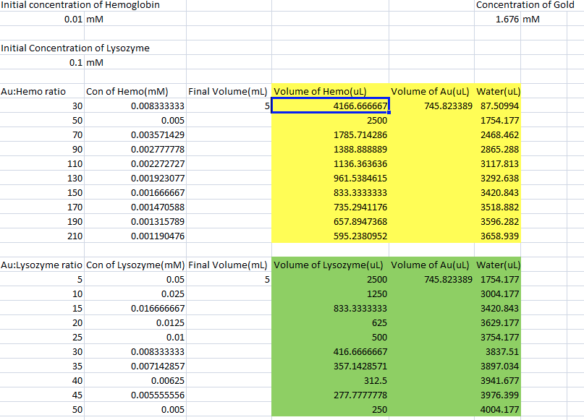584x420 pixels.
Task: Select the lysozyme volume cell 312.5
Action: 330,381
